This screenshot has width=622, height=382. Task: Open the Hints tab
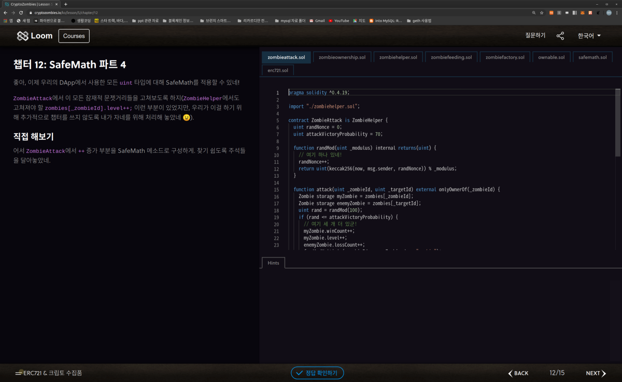pos(273,263)
